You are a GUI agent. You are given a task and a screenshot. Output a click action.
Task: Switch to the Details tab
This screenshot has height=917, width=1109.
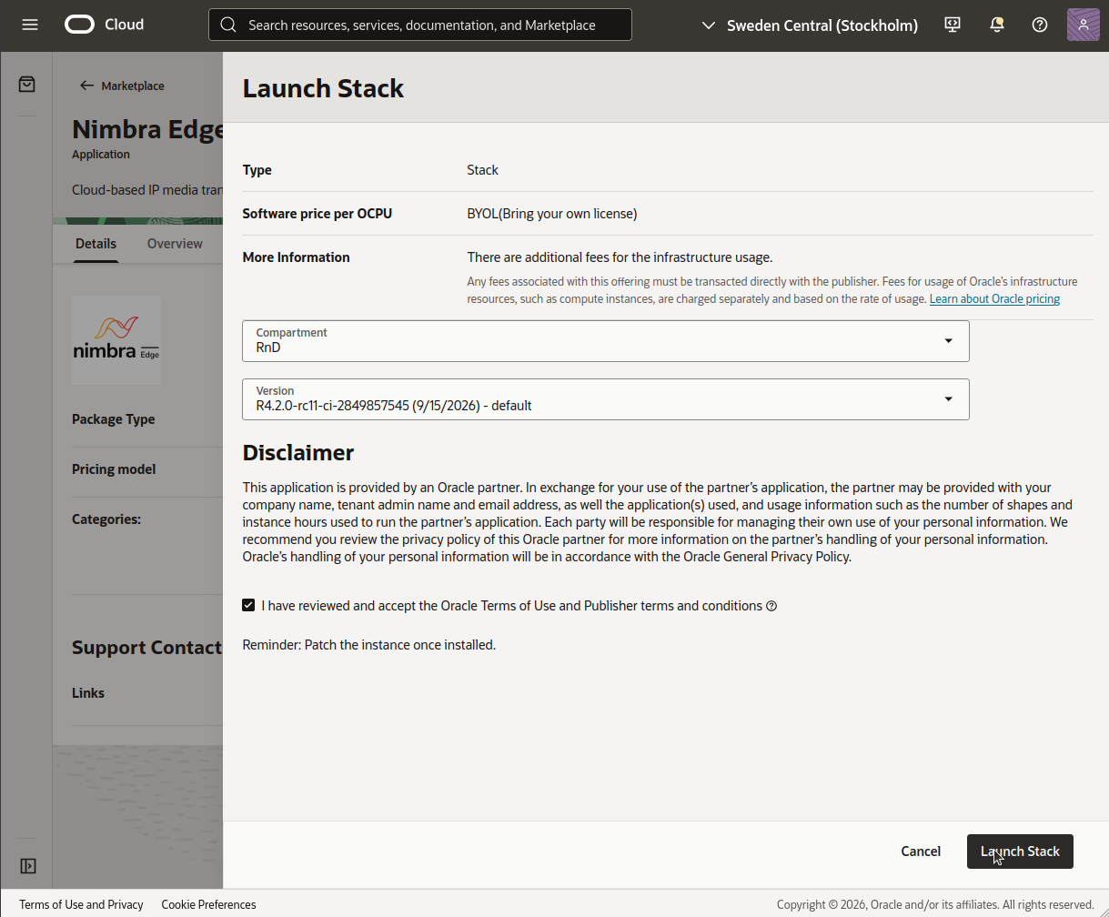click(96, 244)
